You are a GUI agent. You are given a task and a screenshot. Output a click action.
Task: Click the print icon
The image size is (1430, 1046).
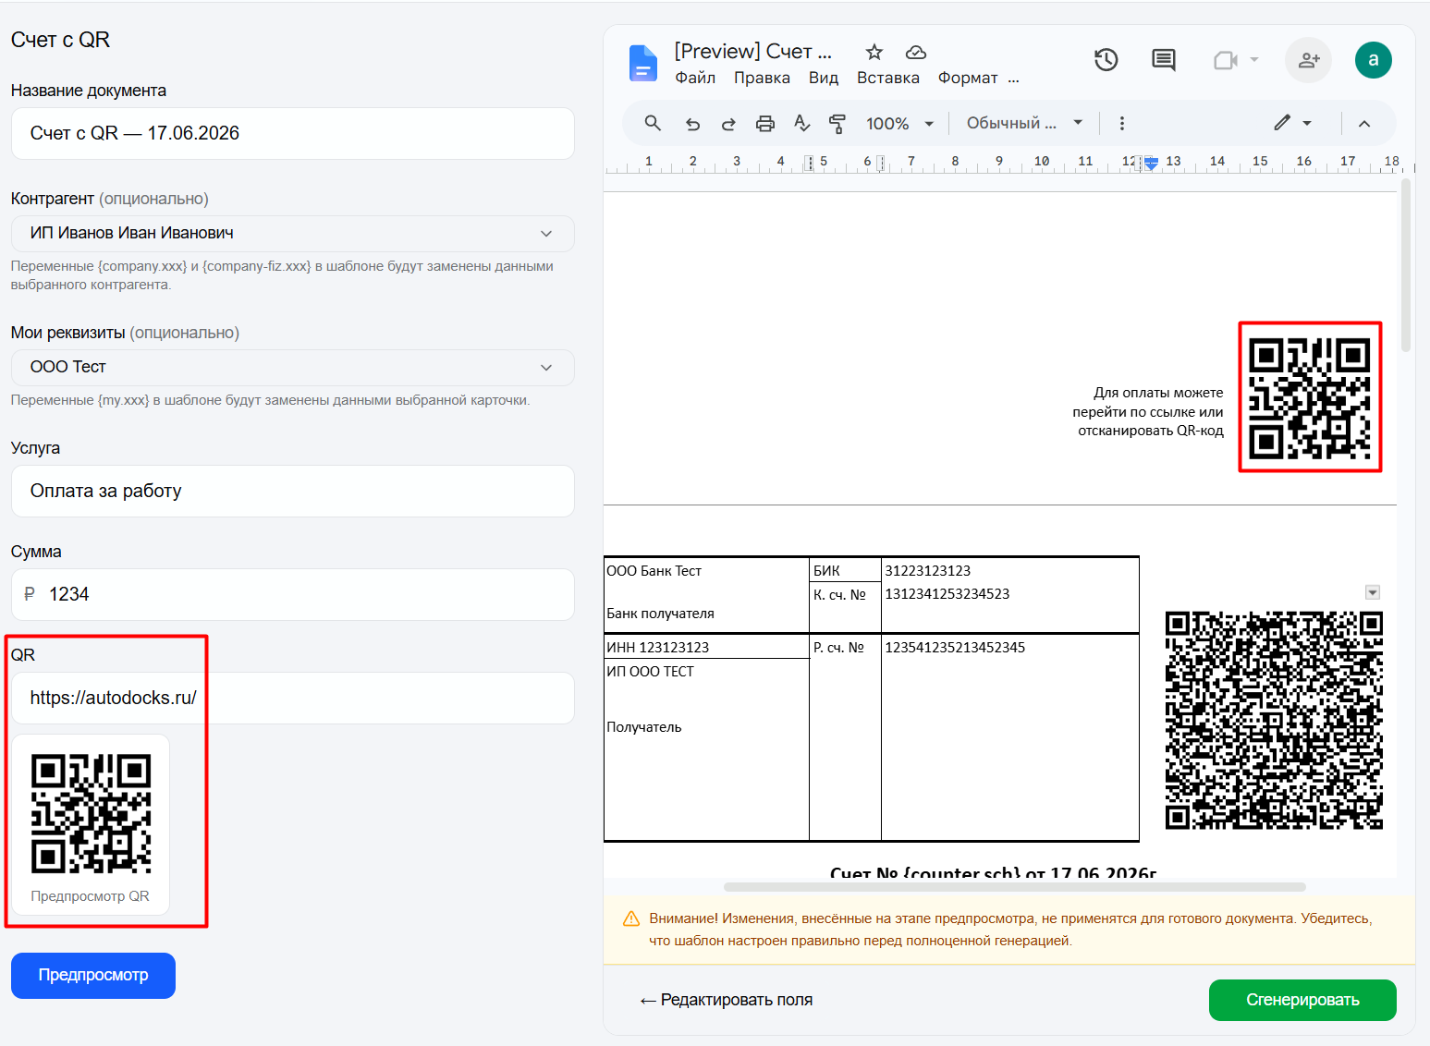tap(765, 124)
